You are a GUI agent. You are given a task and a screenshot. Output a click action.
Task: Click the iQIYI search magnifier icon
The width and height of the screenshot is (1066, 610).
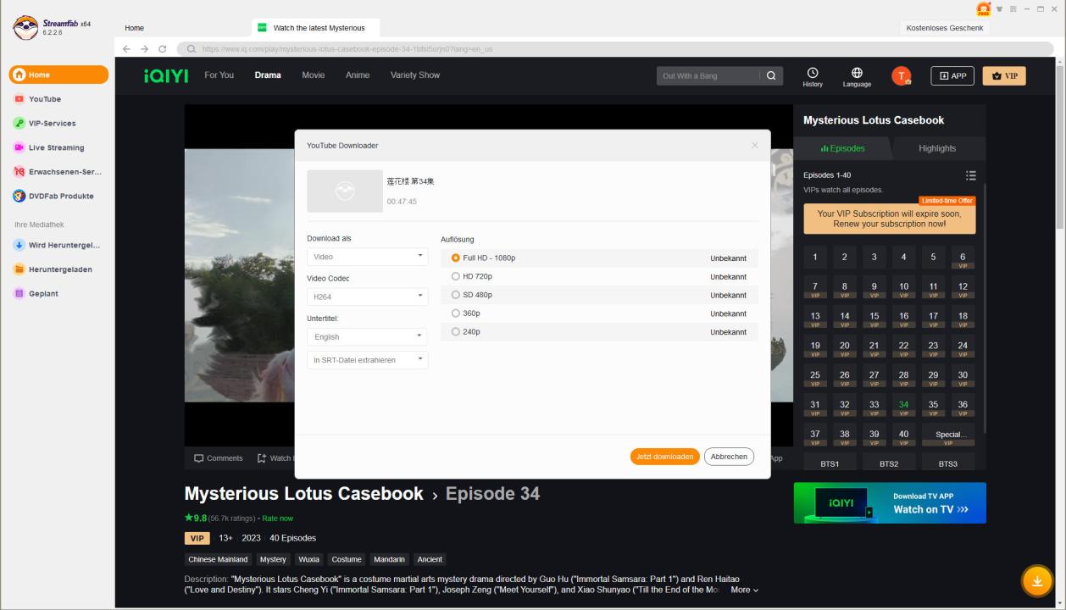[x=771, y=75]
